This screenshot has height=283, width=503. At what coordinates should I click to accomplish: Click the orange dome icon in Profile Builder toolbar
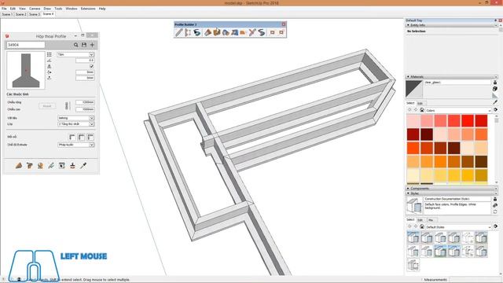coord(243,32)
